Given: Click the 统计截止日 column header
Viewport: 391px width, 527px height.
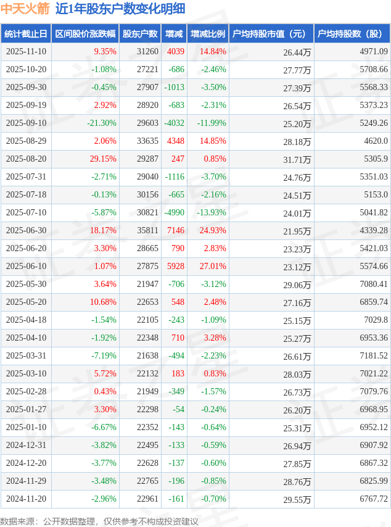Looking at the screenshot, I should tap(26, 34).
